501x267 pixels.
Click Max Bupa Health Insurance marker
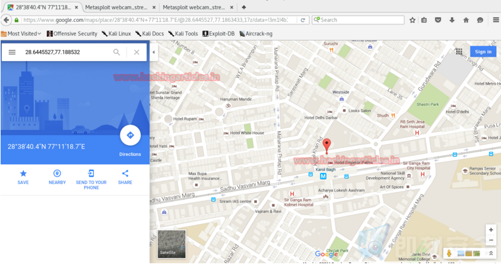[x=196, y=185]
